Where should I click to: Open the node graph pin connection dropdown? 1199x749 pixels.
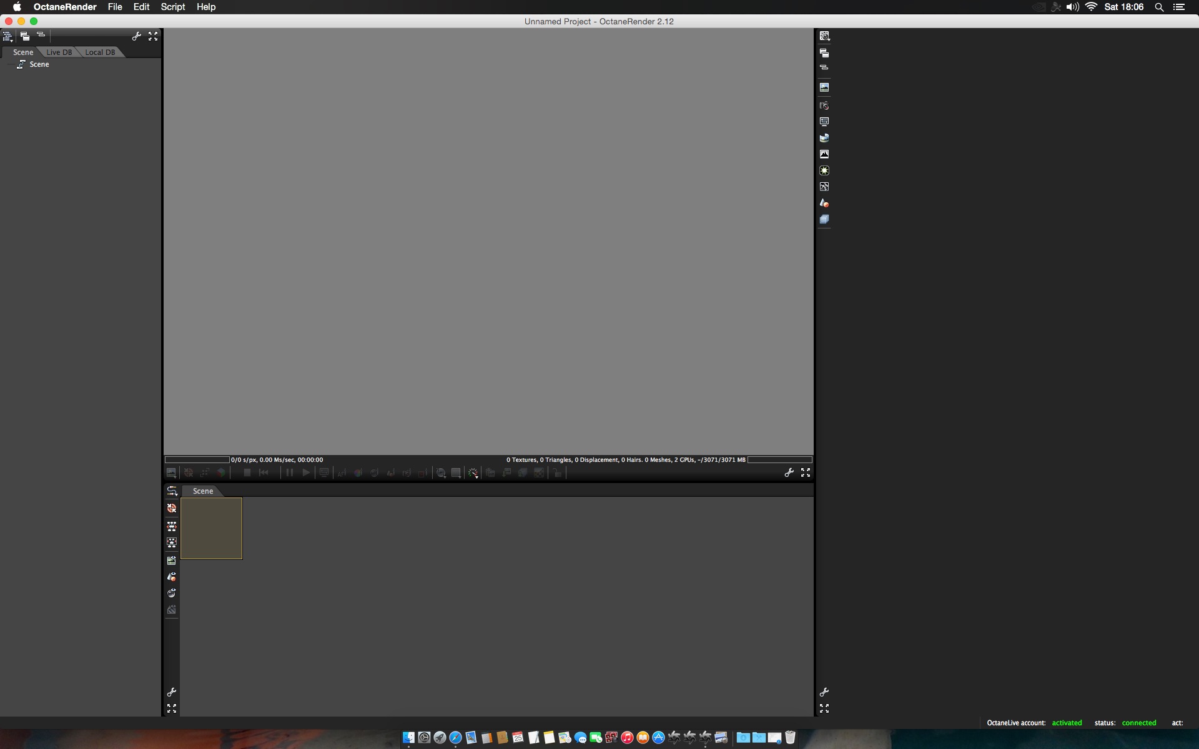(x=172, y=491)
